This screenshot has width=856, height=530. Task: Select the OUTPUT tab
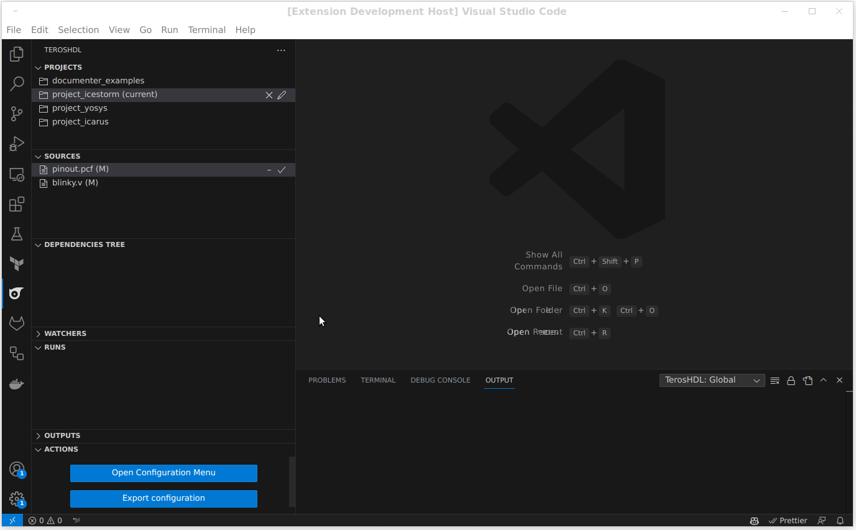[499, 380]
